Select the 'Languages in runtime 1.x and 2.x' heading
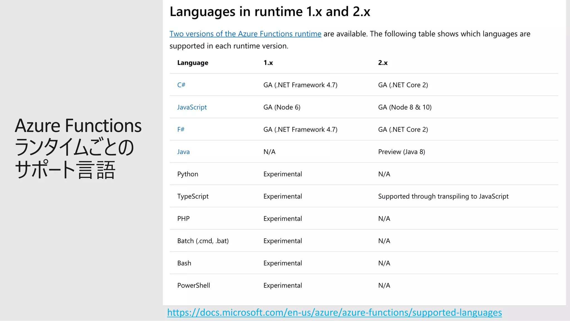 270,12
